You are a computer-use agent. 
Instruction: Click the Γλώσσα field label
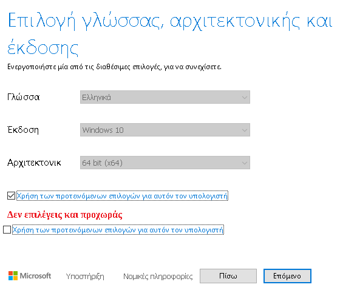coord(24,97)
